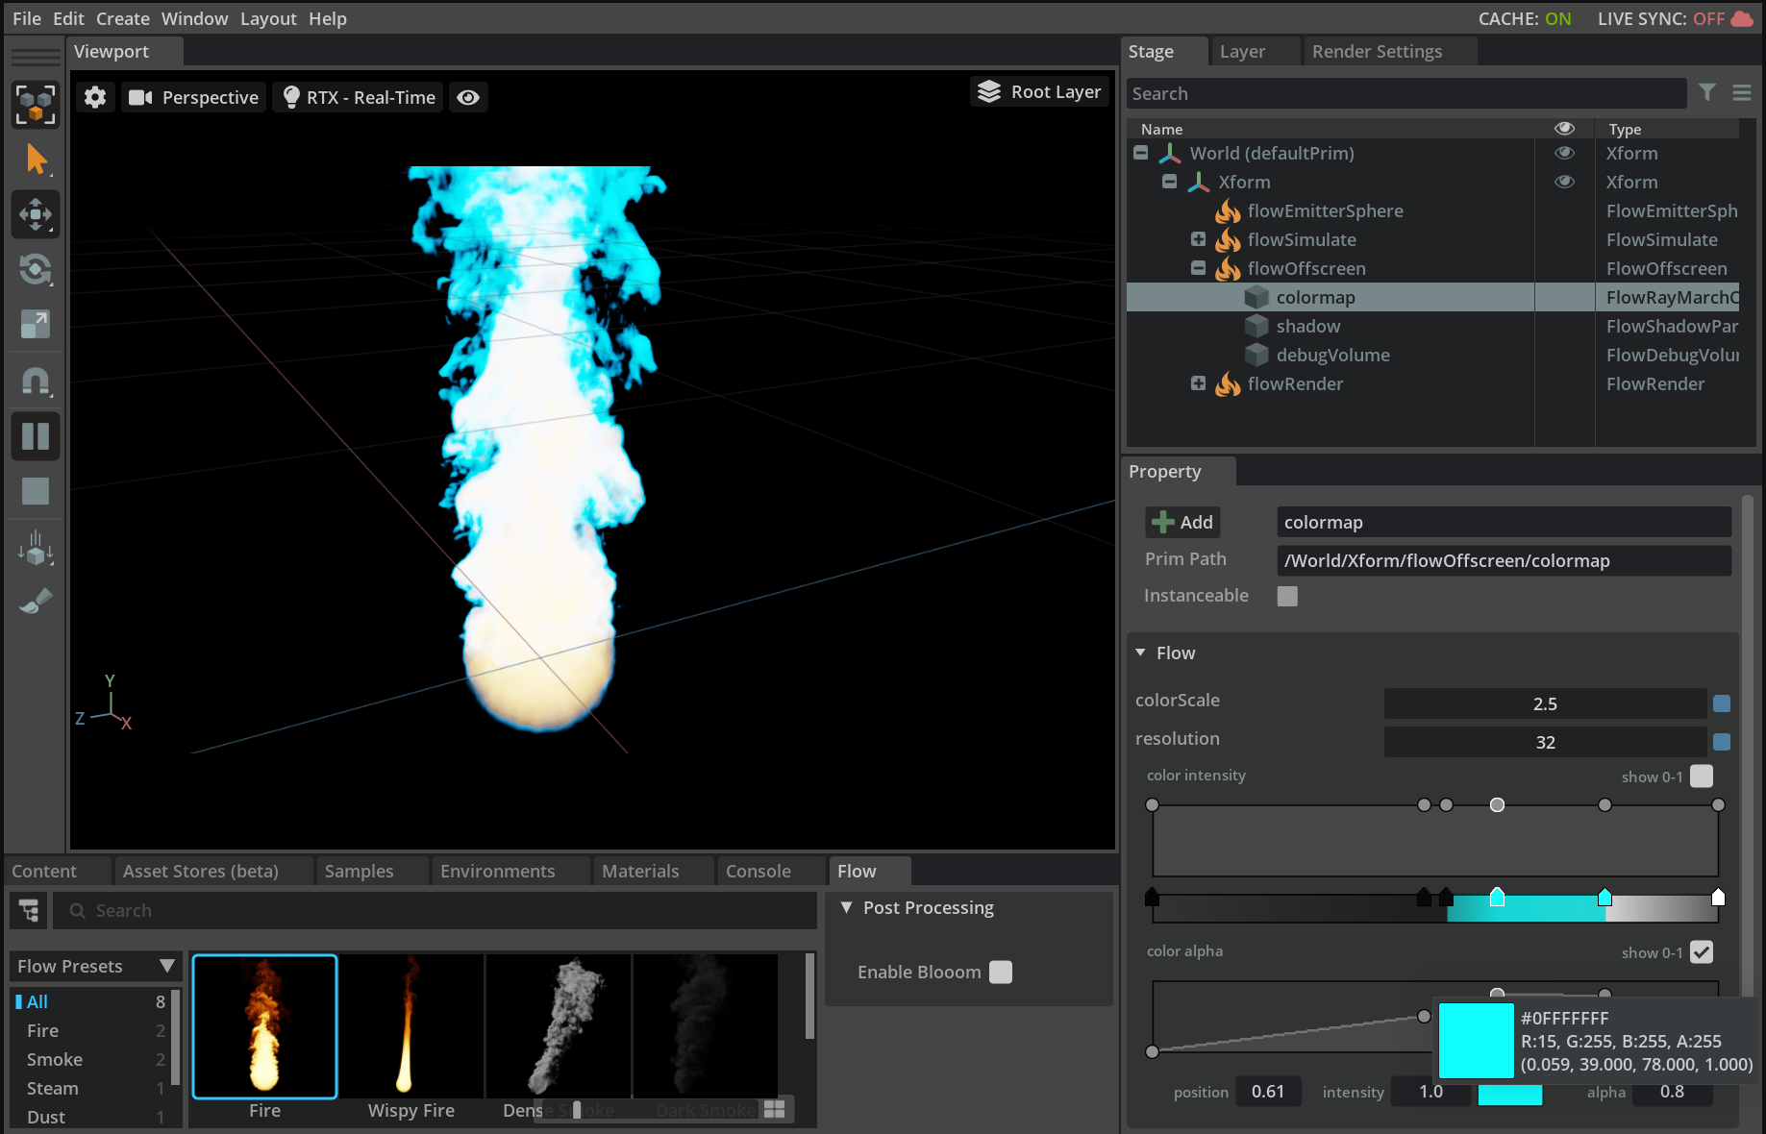Open RTX - Real-Time renderer menu

pos(358,97)
